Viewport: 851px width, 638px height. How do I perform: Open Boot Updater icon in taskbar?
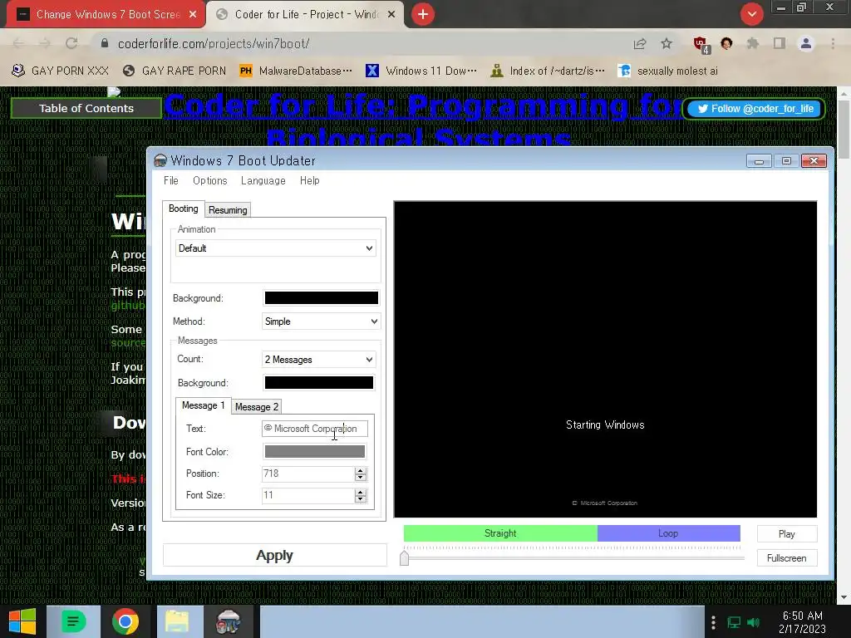228,621
